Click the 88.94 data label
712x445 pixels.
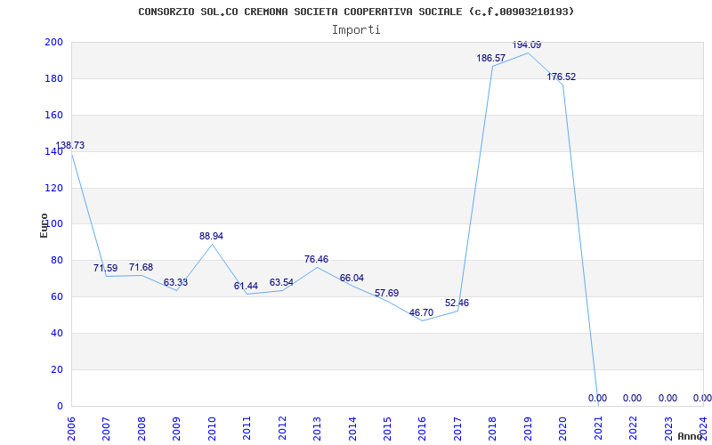click(211, 236)
